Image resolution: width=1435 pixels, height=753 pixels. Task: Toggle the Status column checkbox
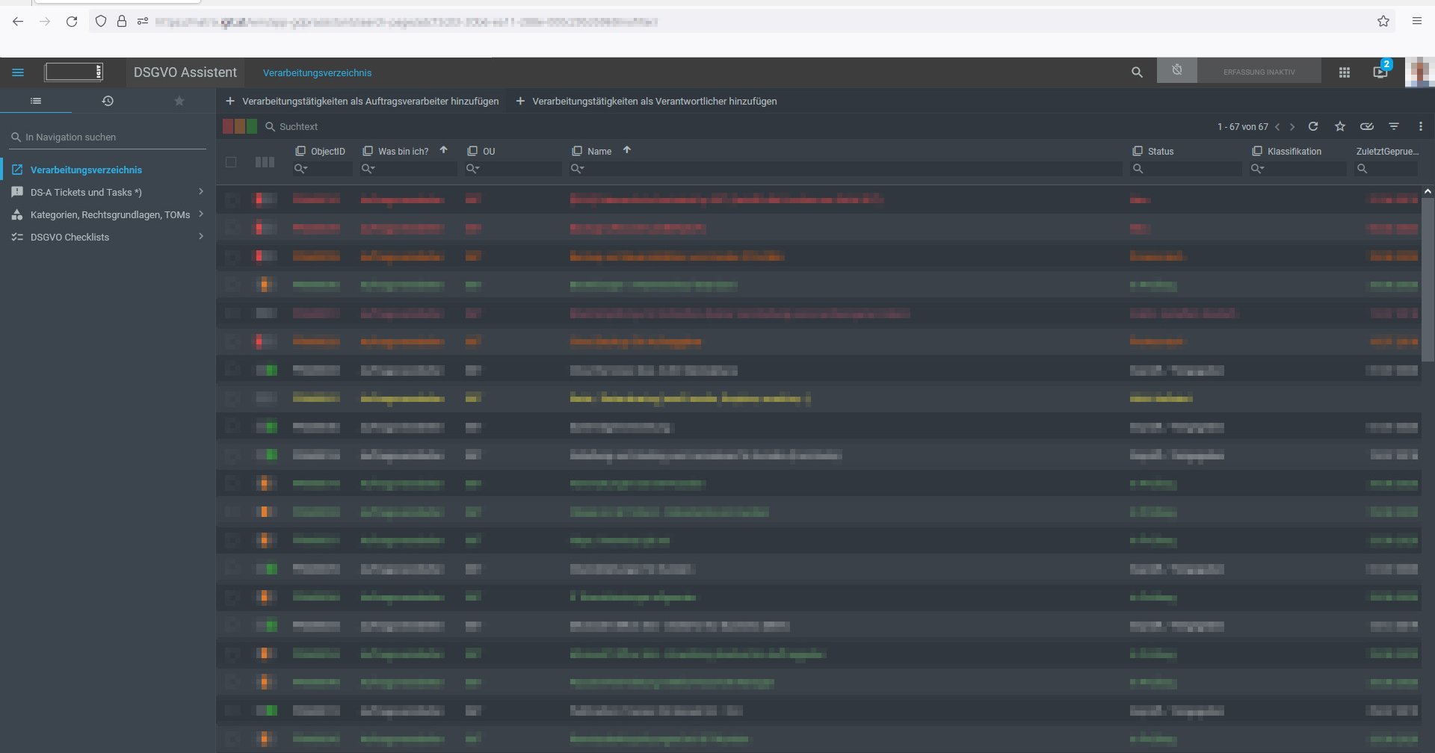[x=1138, y=151]
